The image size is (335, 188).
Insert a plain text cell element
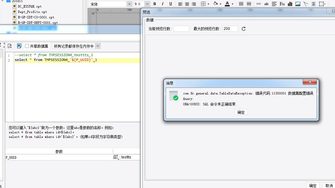tap(259, 4)
